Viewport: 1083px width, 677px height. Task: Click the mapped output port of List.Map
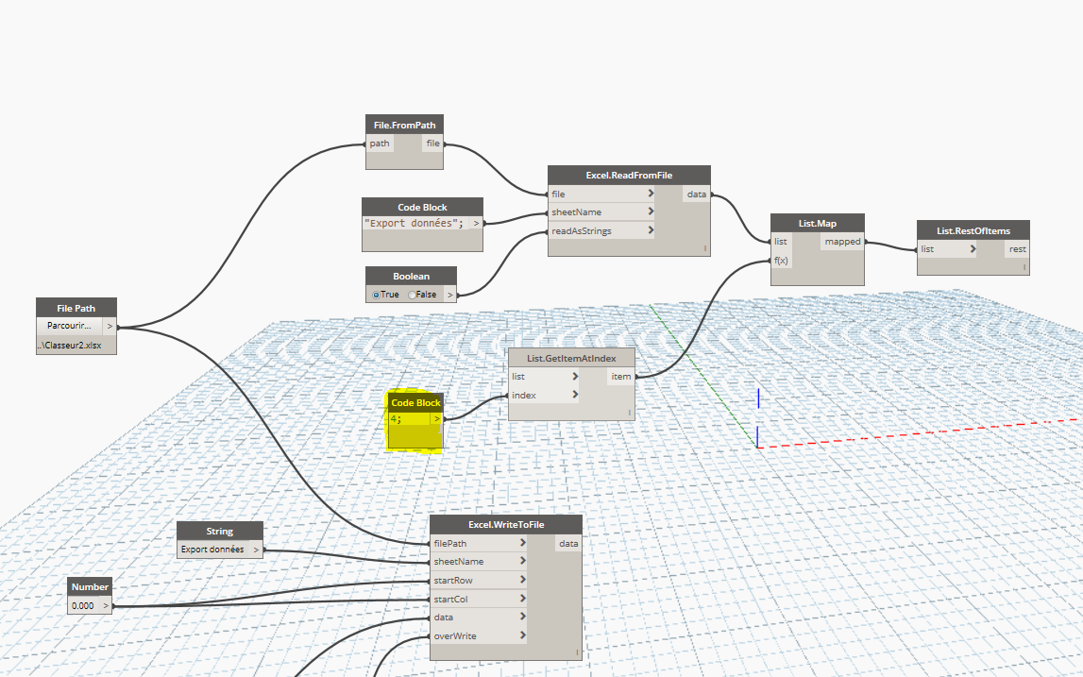tap(842, 242)
